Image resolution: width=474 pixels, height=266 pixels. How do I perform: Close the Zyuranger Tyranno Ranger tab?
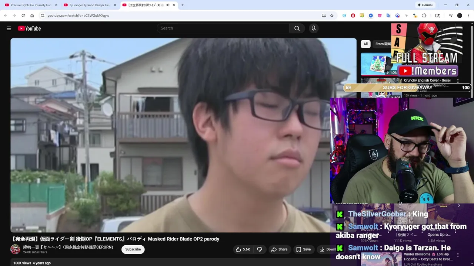click(115, 5)
